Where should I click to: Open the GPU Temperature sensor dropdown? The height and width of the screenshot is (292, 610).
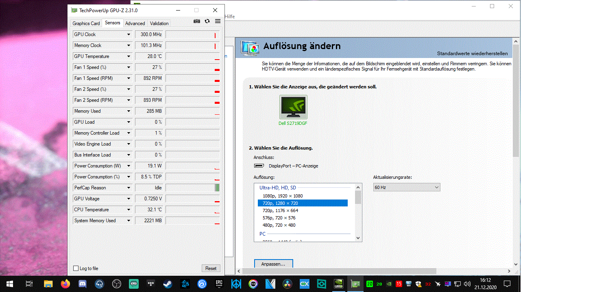pos(129,56)
